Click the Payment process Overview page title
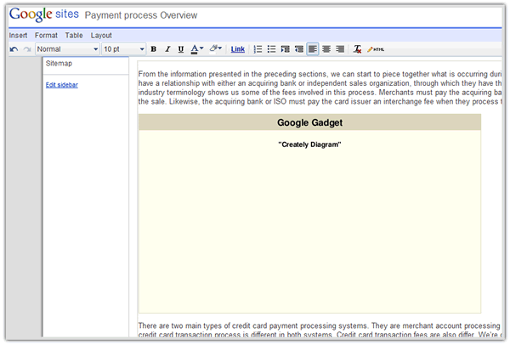The height and width of the screenshot is (345, 510). (x=141, y=15)
